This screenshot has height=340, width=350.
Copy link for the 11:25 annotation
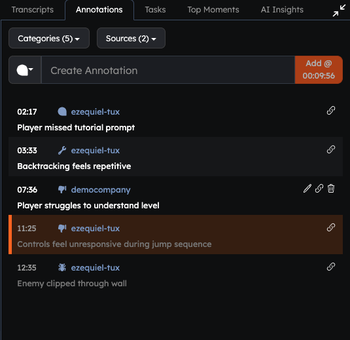click(x=331, y=227)
